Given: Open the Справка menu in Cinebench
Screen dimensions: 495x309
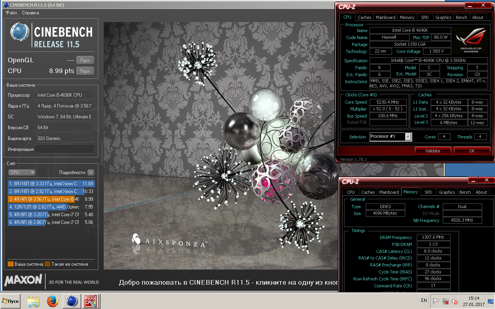Looking at the screenshot, I should coord(31,13).
